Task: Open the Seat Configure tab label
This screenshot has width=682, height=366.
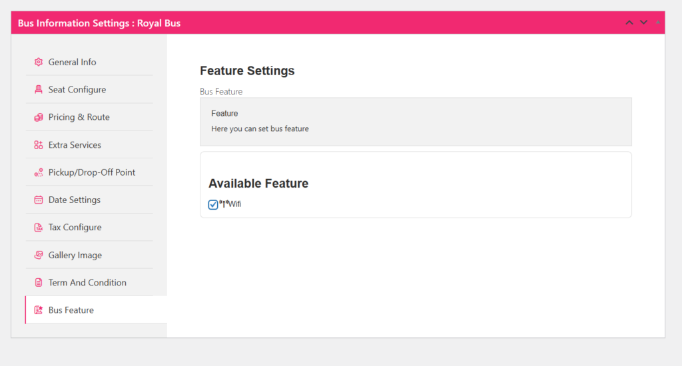Action: [x=77, y=90]
